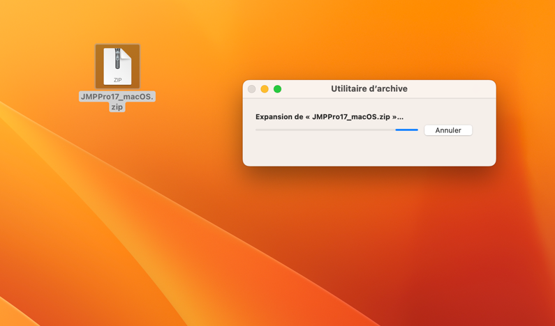The image size is (555, 326).
Task: Minimize the Utilitaire d'archive window
Action: click(265, 89)
